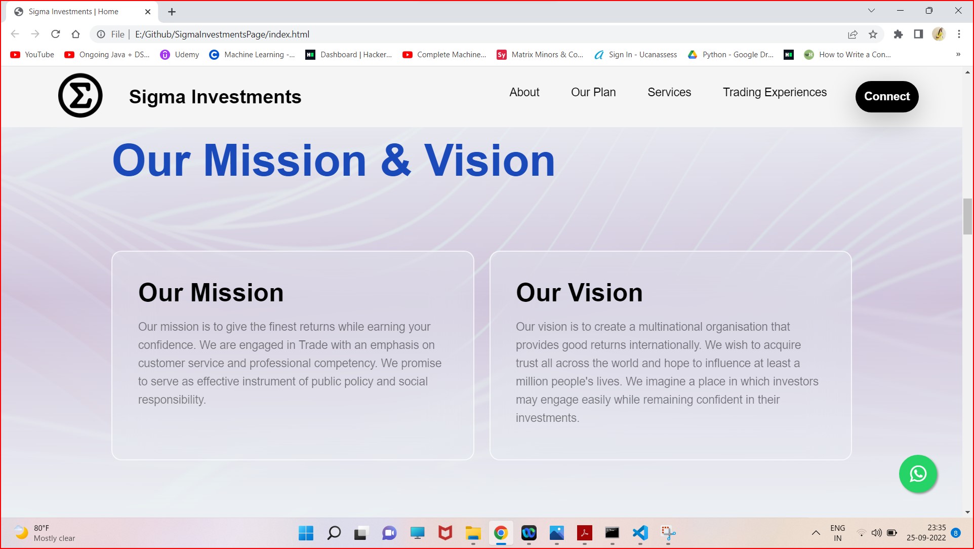Reload the current page

(56, 34)
